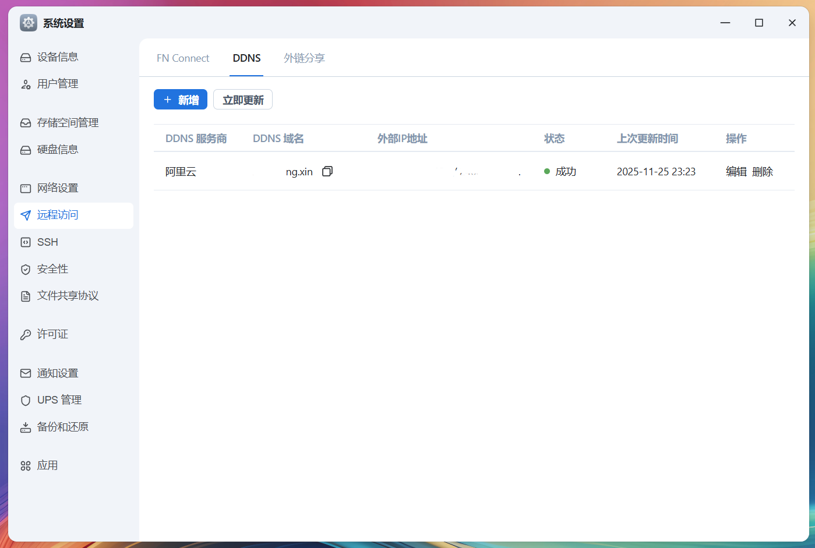This screenshot has height=548, width=815.
Task: Open 设备信息 settings page
Action: [73, 57]
